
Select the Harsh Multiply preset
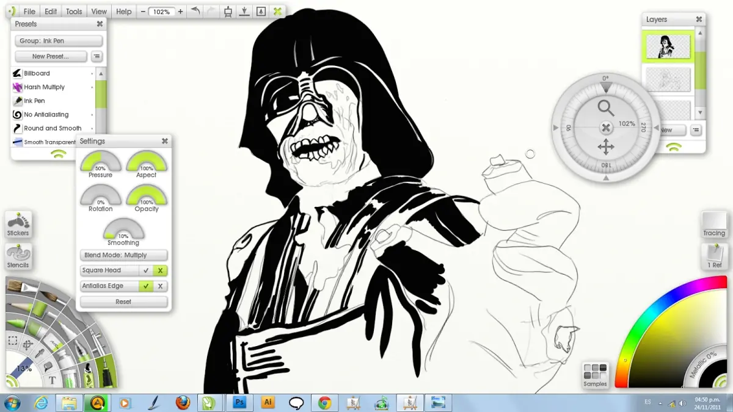click(x=54, y=87)
